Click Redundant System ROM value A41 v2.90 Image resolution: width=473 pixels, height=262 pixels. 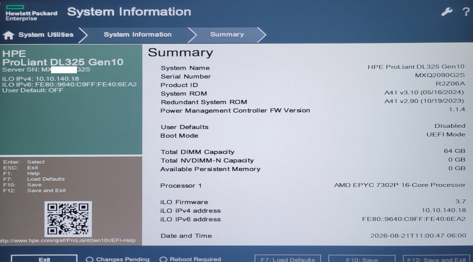(424, 101)
